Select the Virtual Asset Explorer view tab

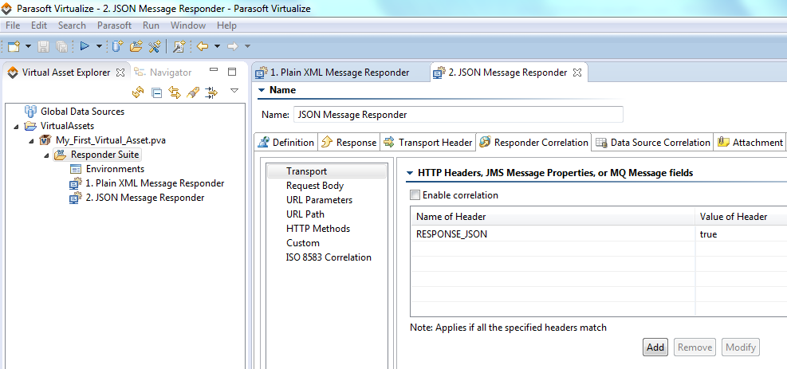tap(65, 73)
